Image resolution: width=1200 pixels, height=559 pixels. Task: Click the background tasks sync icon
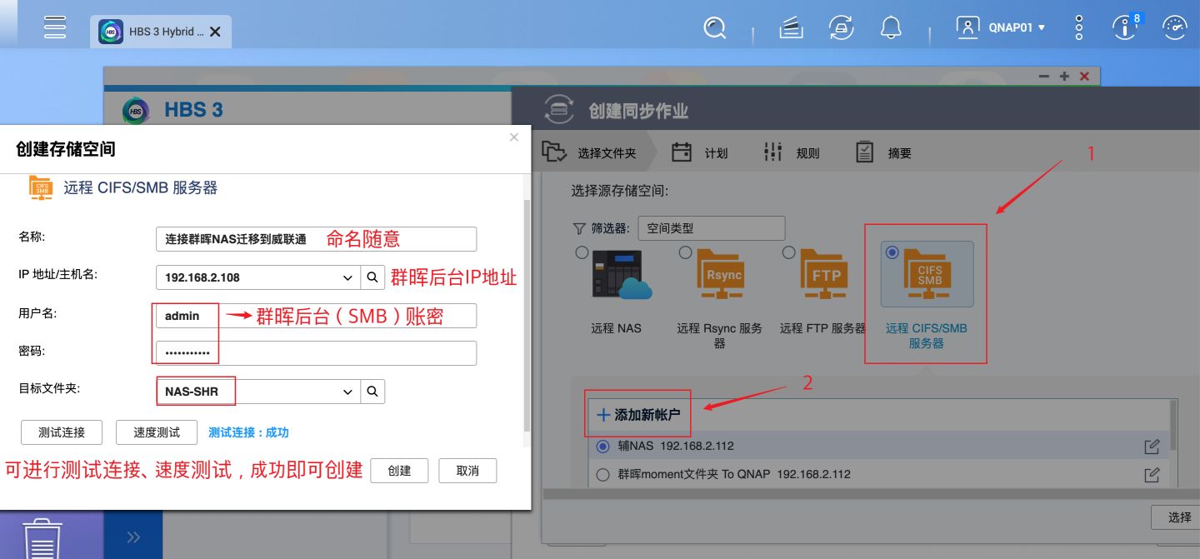[x=841, y=27]
